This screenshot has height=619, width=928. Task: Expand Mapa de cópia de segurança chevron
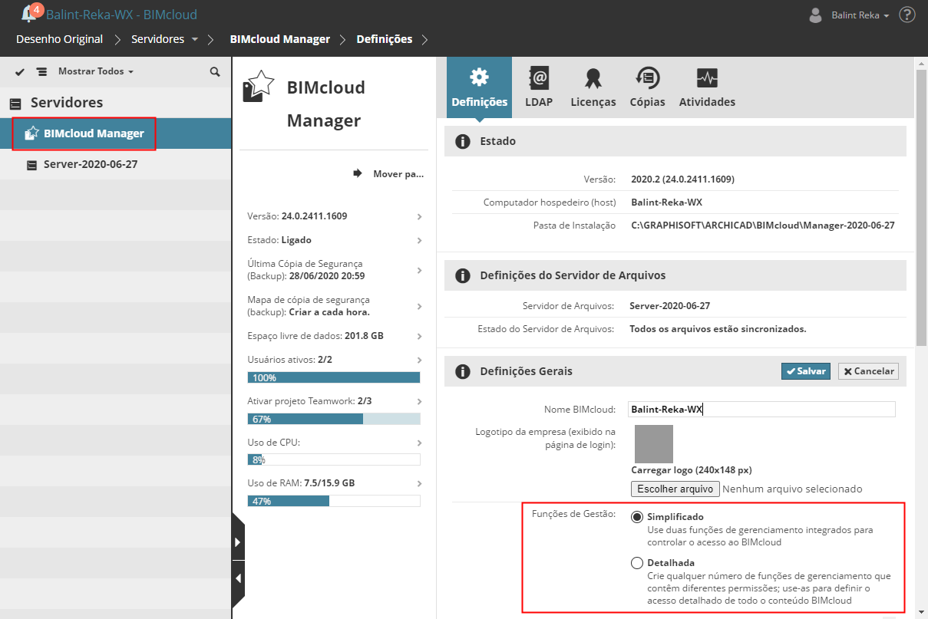click(419, 306)
